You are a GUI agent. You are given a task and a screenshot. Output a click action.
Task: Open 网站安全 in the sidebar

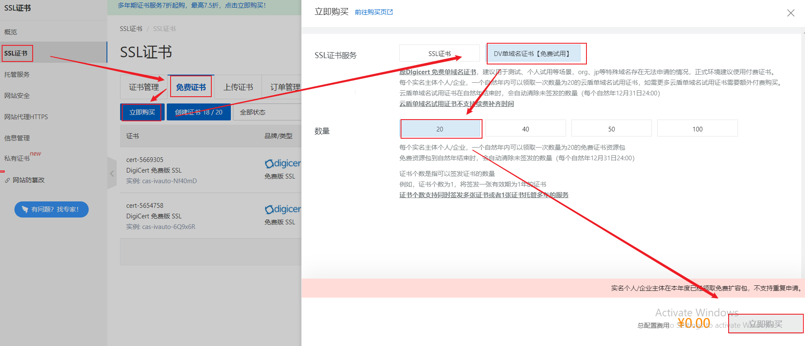[17, 96]
